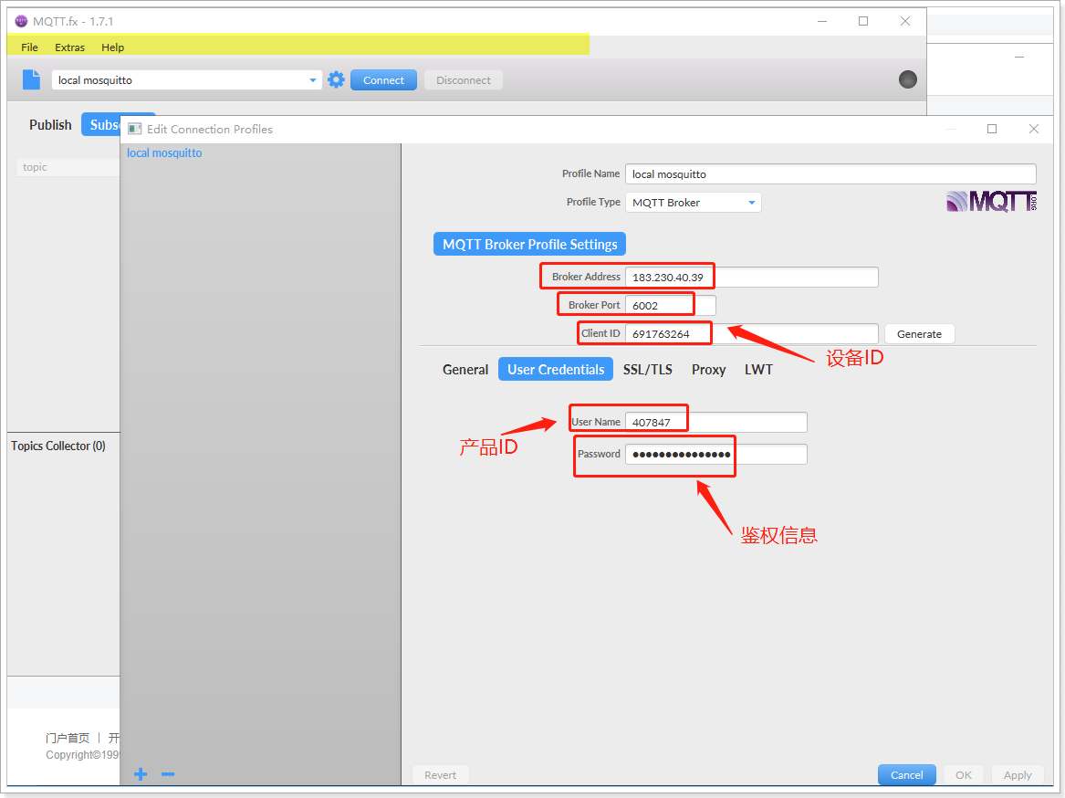
Task: Close the Edit Connection Profiles dialog
Action: pos(1034,129)
